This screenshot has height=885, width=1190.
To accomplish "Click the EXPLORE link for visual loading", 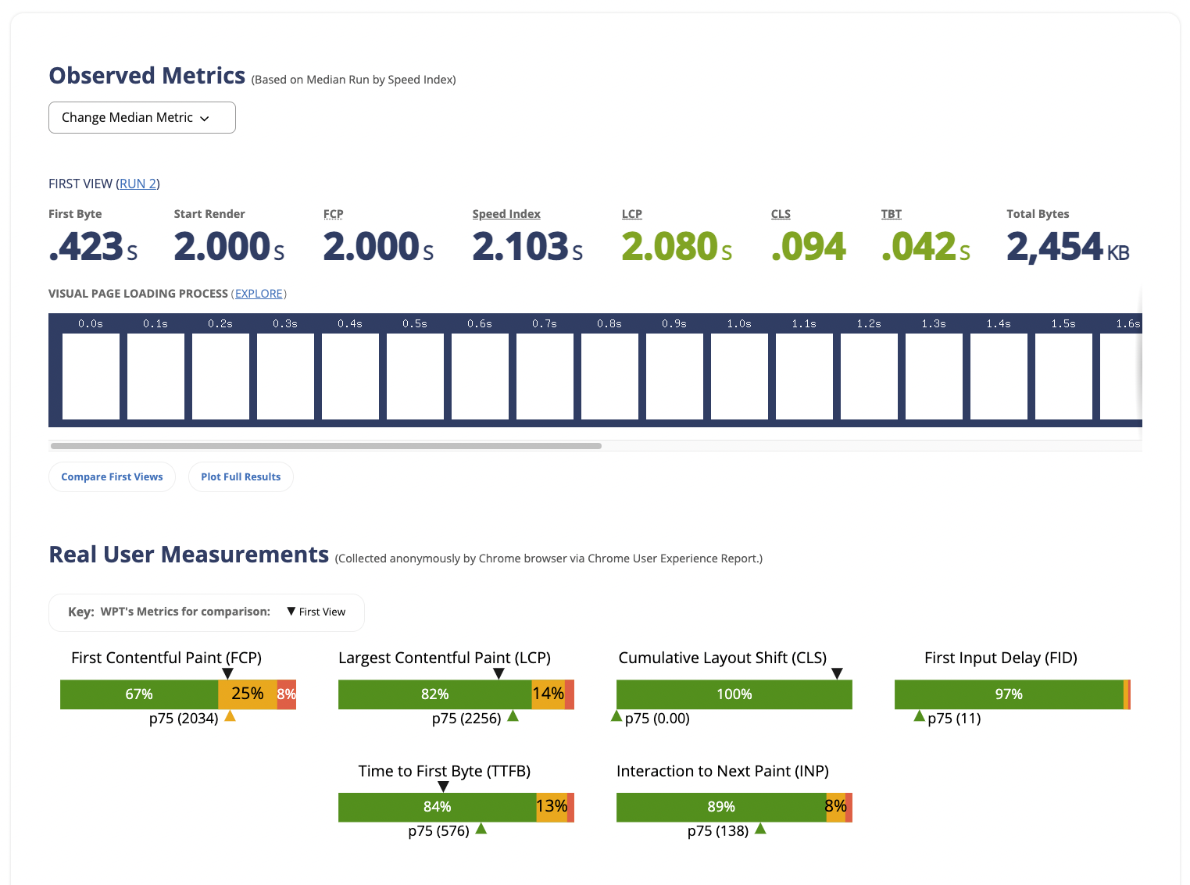I will [x=259, y=294].
